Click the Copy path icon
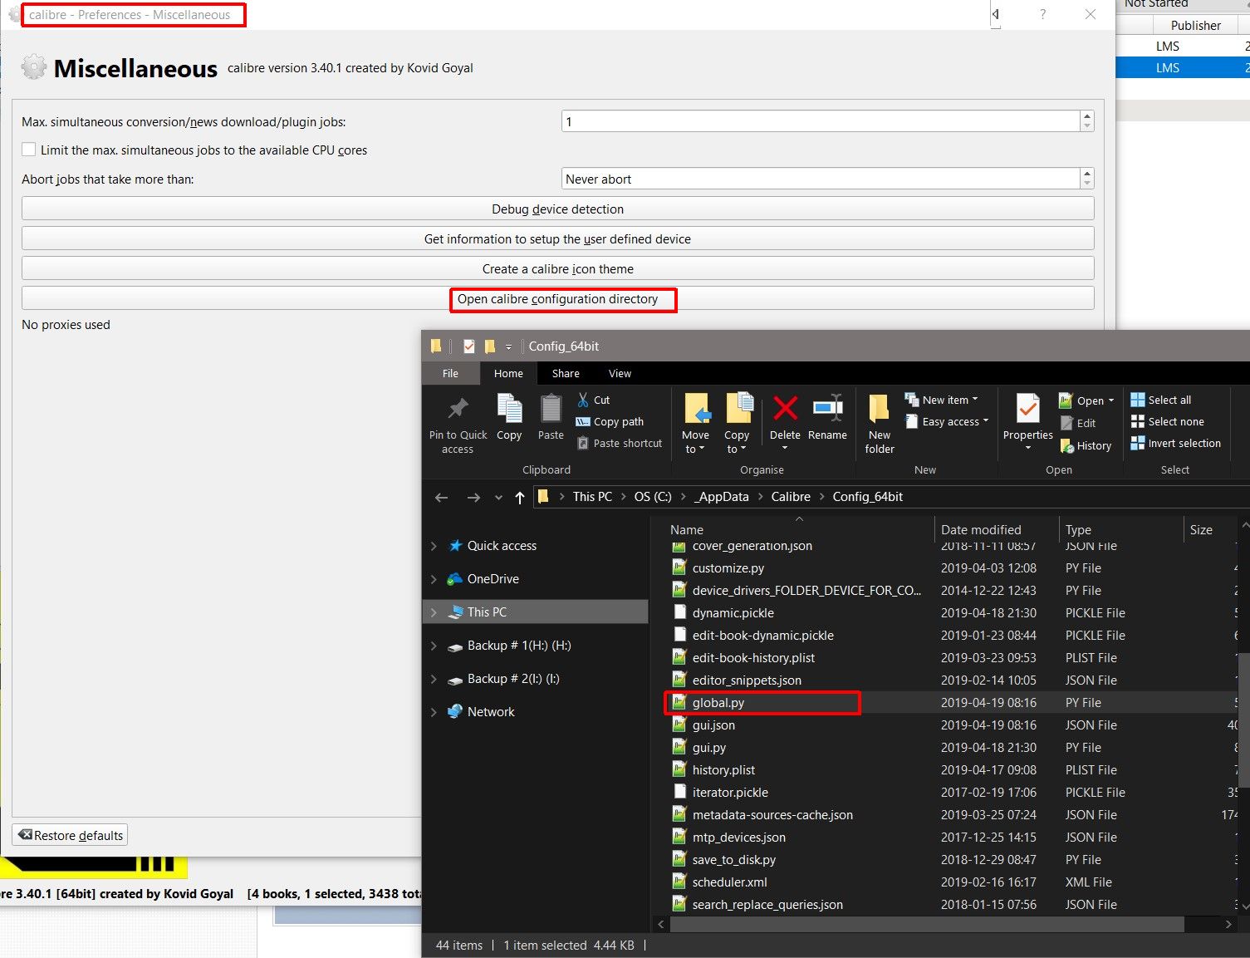 tap(583, 422)
